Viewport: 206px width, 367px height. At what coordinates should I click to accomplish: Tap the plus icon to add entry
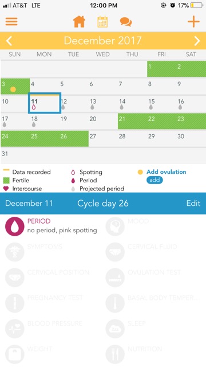pyautogui.click(x=193, y=22)
